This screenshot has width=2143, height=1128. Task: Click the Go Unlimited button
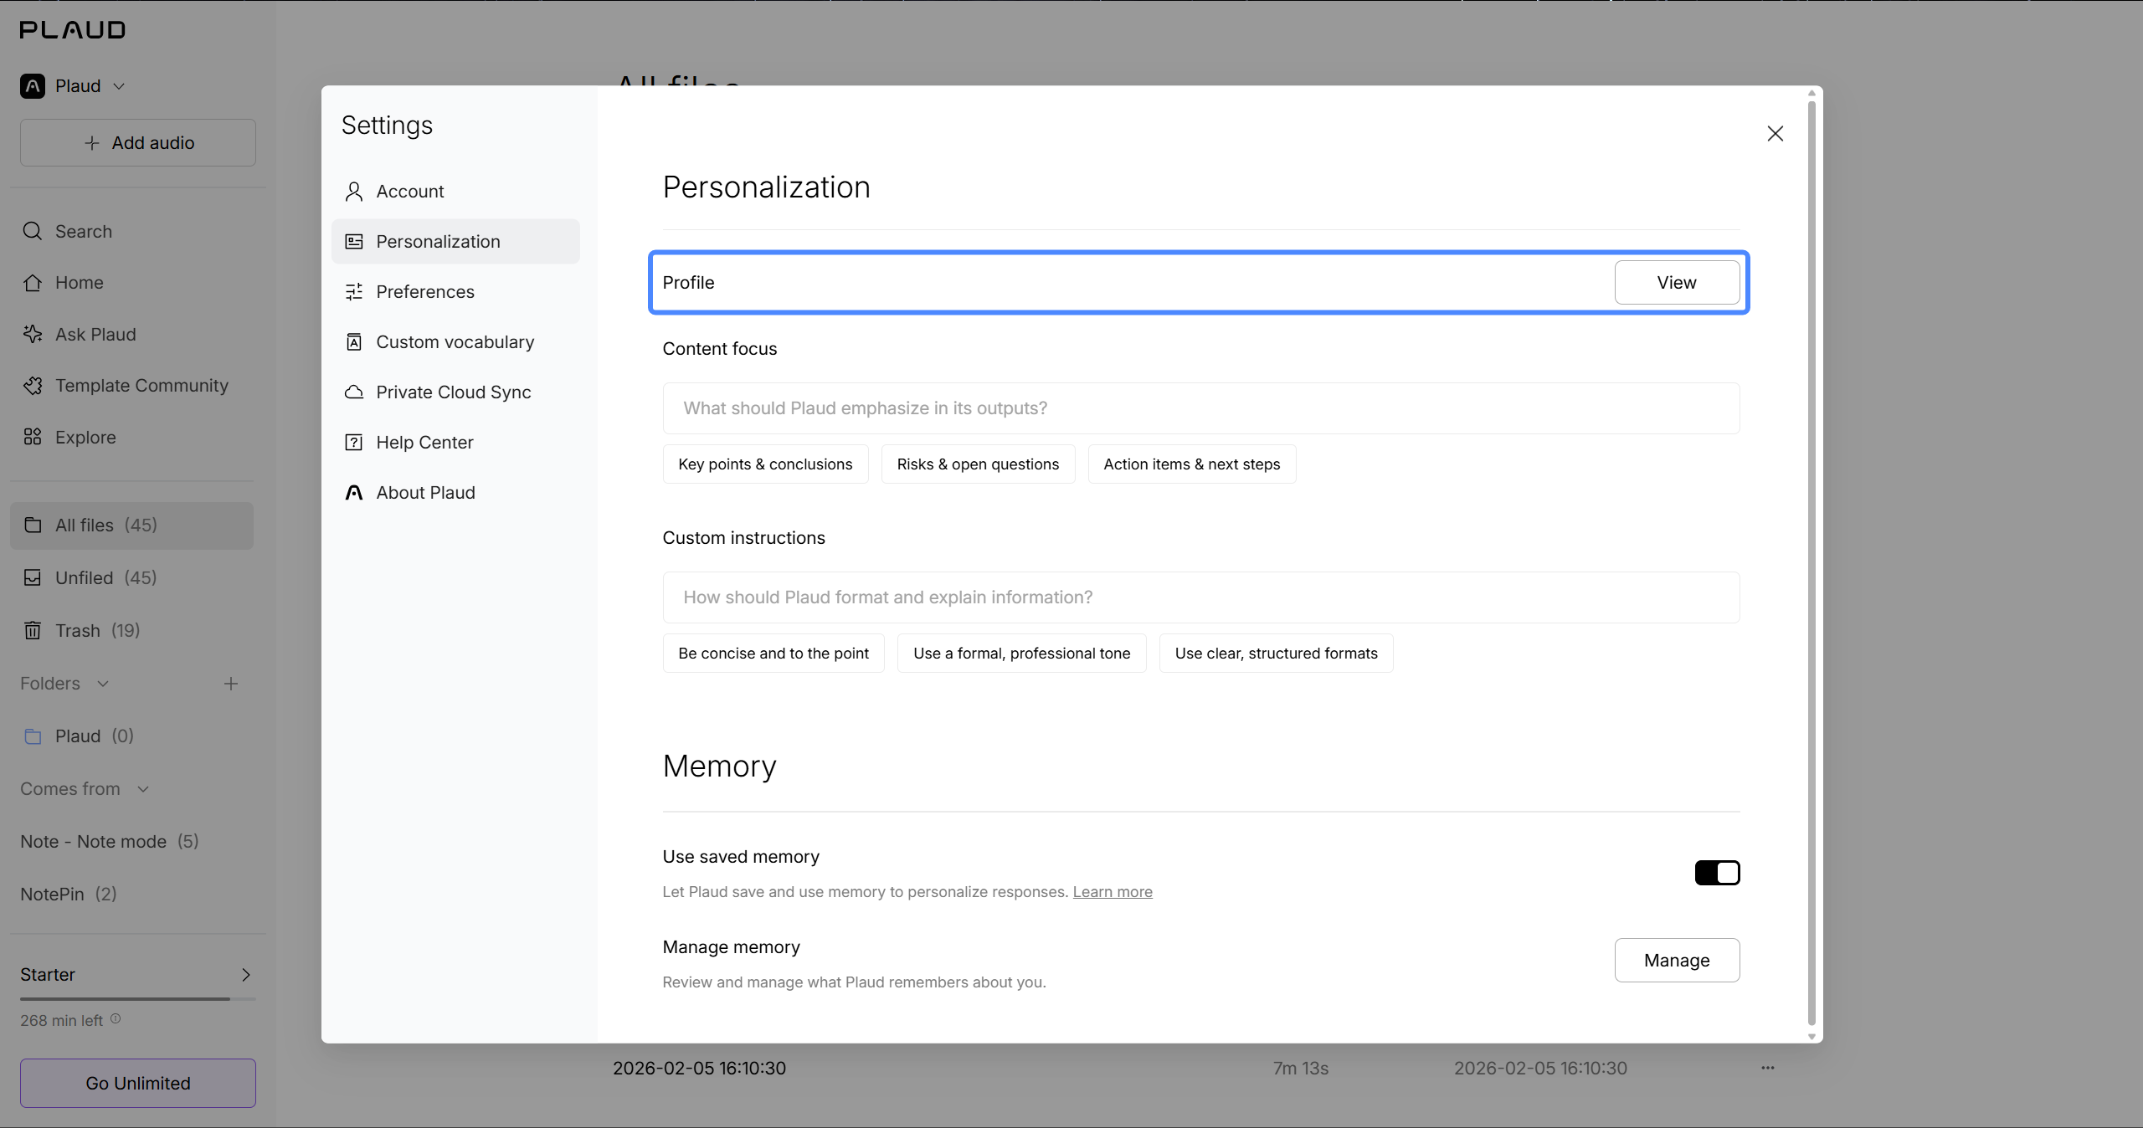coord(138,1084)
